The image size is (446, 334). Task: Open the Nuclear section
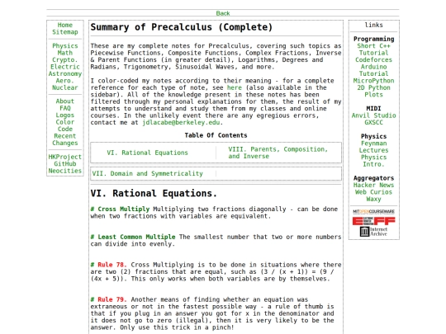click(65, 87)
